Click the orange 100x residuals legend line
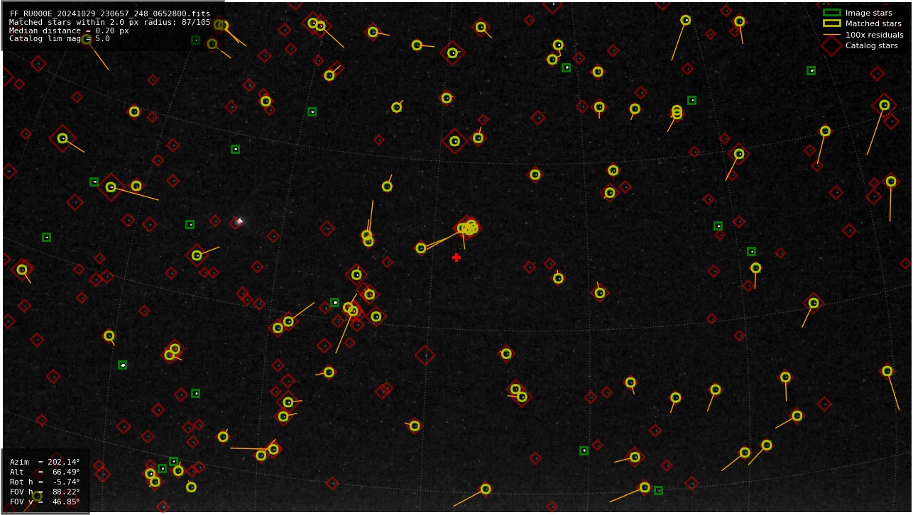This screenshot has height=515, width=913. [831, 35]
